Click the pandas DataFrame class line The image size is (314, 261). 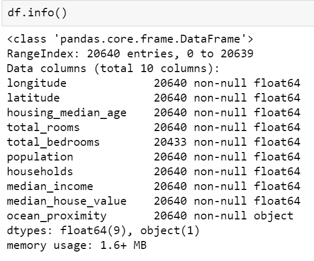click(130, 39)
